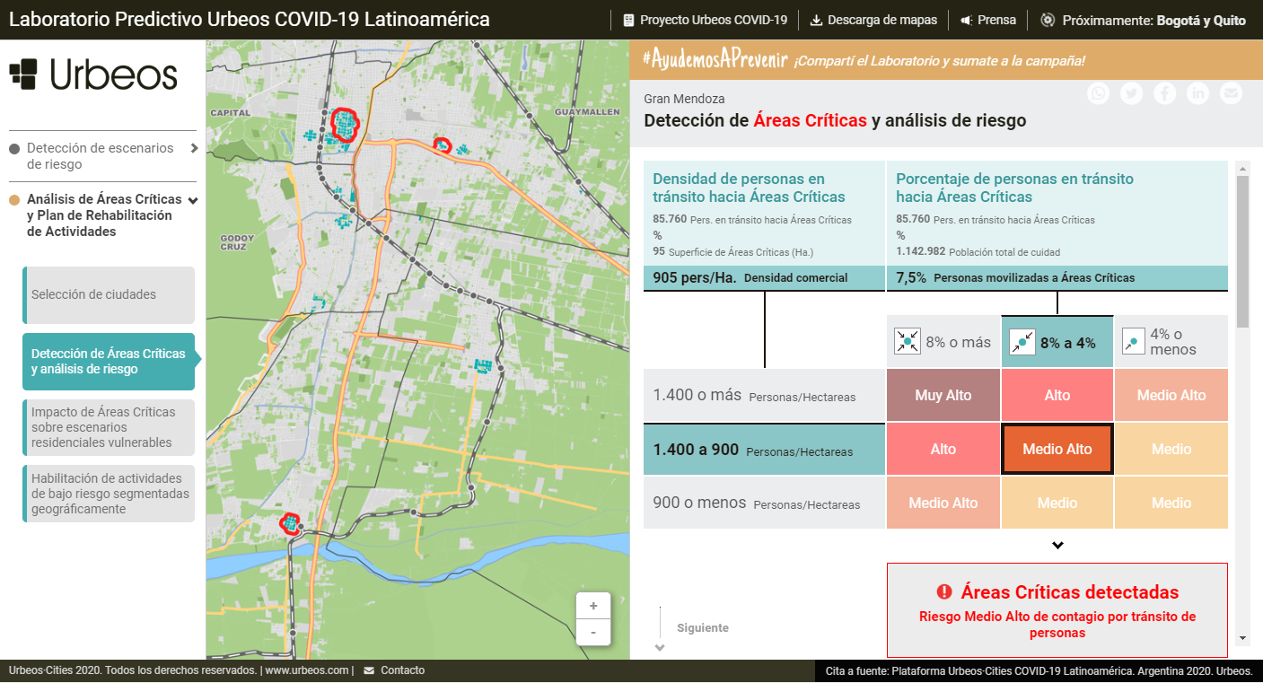Select the '4% o menos' percentage column
This screenshot has width=1263, height=683.
(x=1171, y=342)
